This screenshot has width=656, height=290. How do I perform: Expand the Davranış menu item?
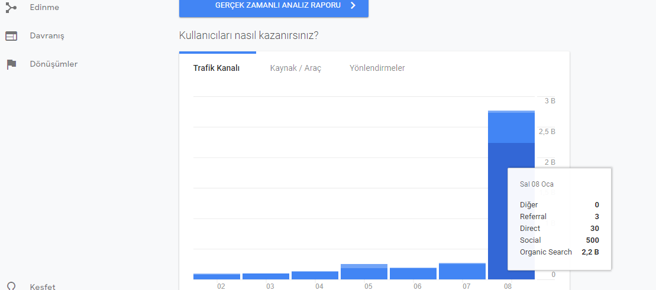47,36
